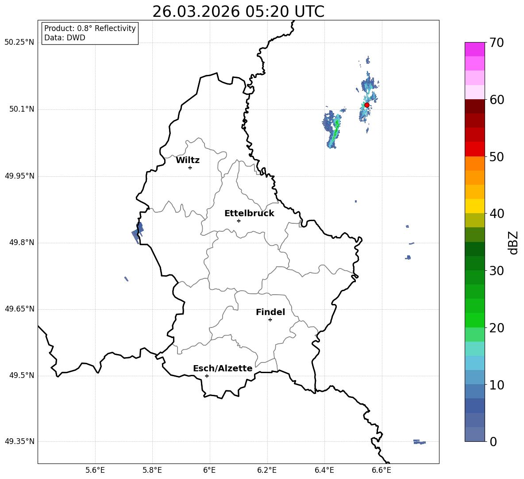Click the Ettelbruck city label
Image resolution: width=524 pixels, height=479 pixels.
pos(249,214)
